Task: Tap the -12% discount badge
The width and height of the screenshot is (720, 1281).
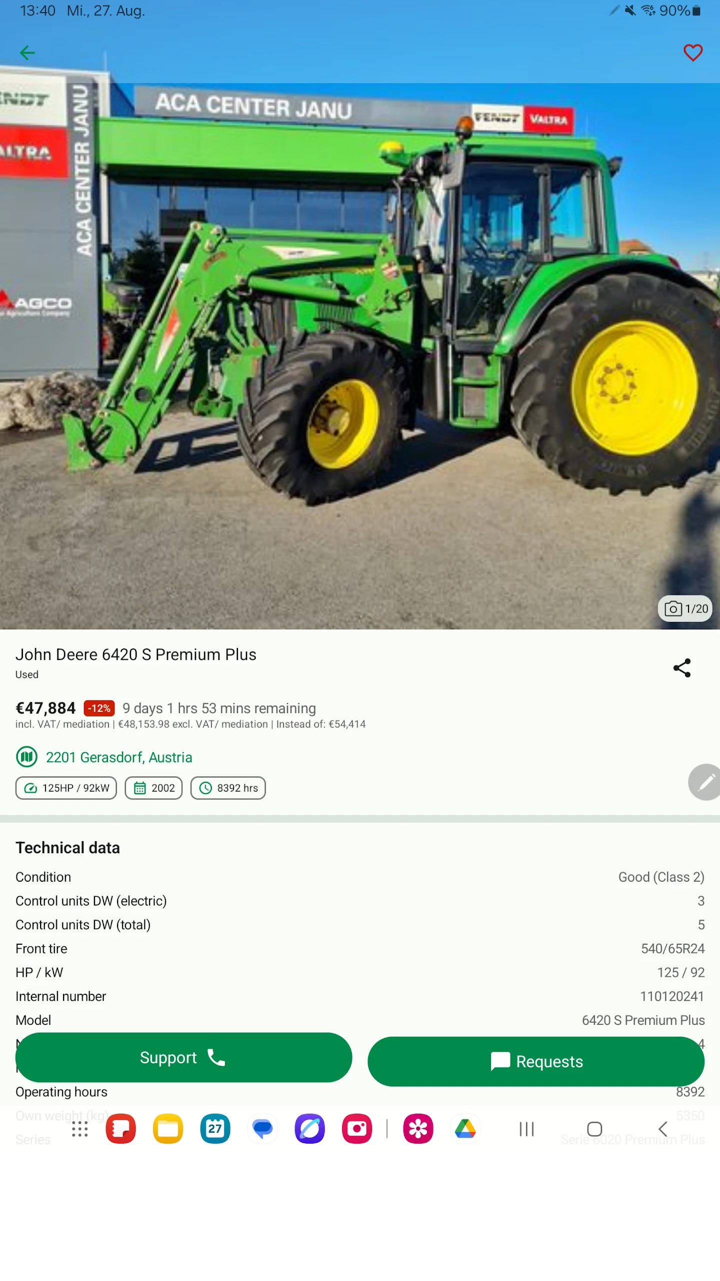Action: pos(99,708)
